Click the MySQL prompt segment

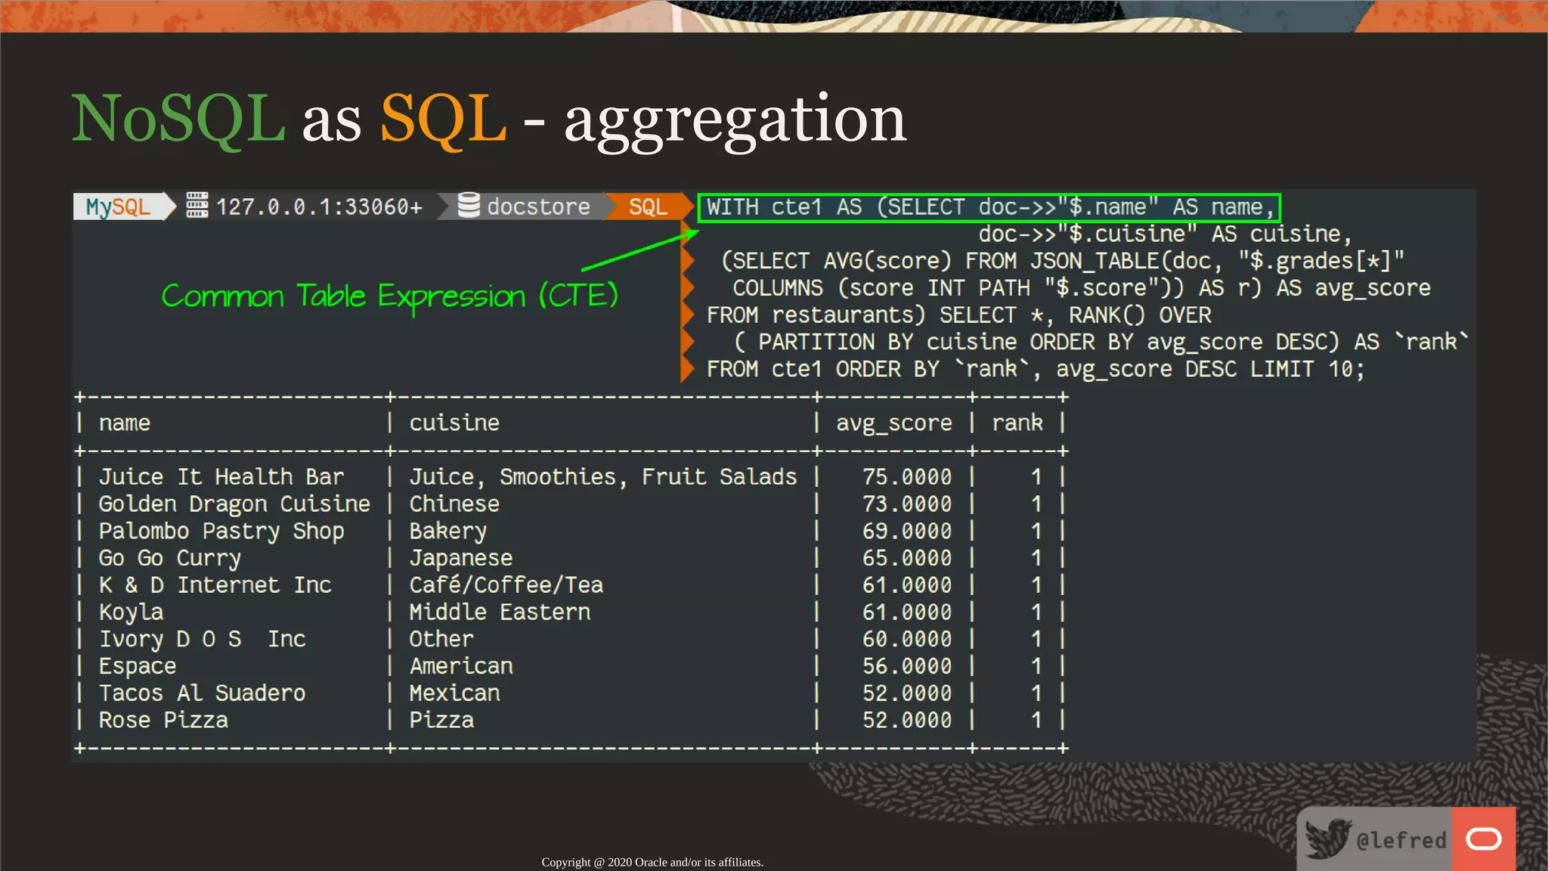119,206
